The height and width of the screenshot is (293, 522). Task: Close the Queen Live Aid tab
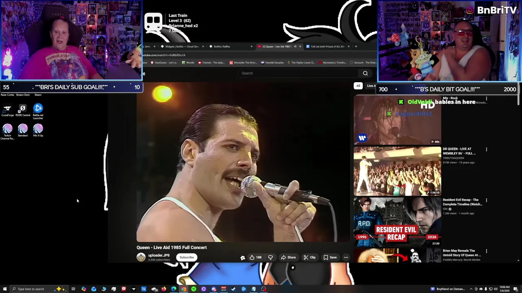[300, 46]
